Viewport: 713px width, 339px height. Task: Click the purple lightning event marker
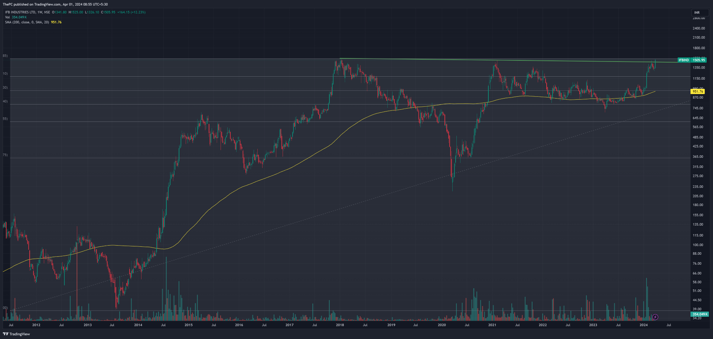[655, 317]
